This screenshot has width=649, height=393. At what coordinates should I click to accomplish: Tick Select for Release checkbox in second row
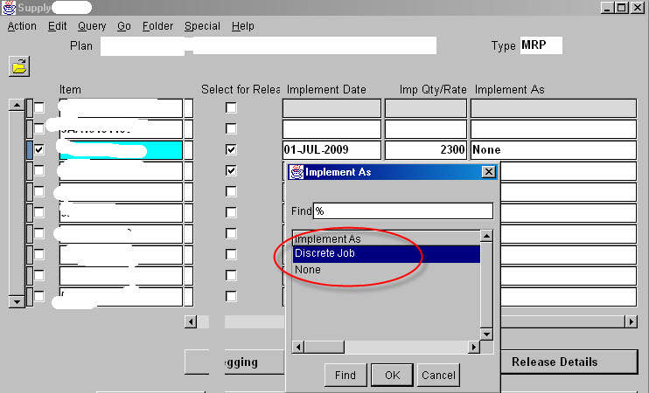click(x=231, y=128)
